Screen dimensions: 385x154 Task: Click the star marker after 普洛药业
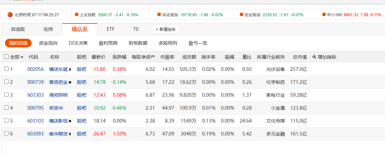tap(70, 82)
